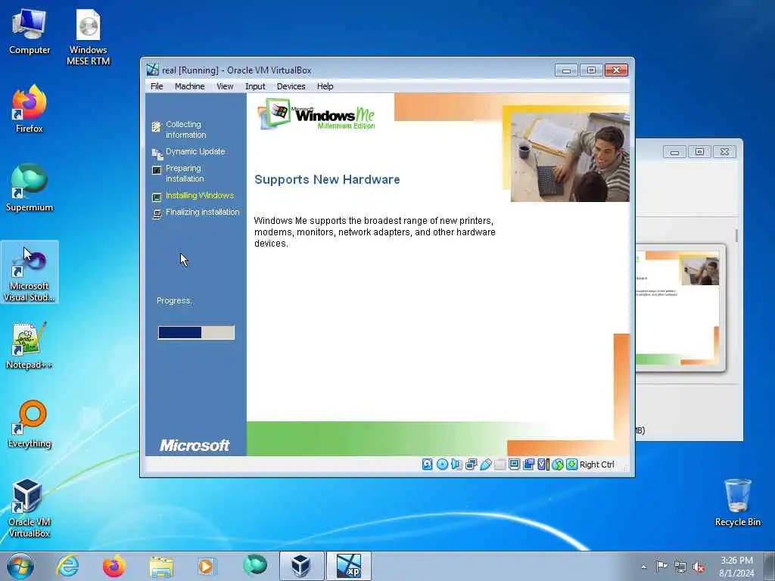Close the background VirtualBox Manager window
Viewport: 775px width, 581px height.
tap(724, 151)
